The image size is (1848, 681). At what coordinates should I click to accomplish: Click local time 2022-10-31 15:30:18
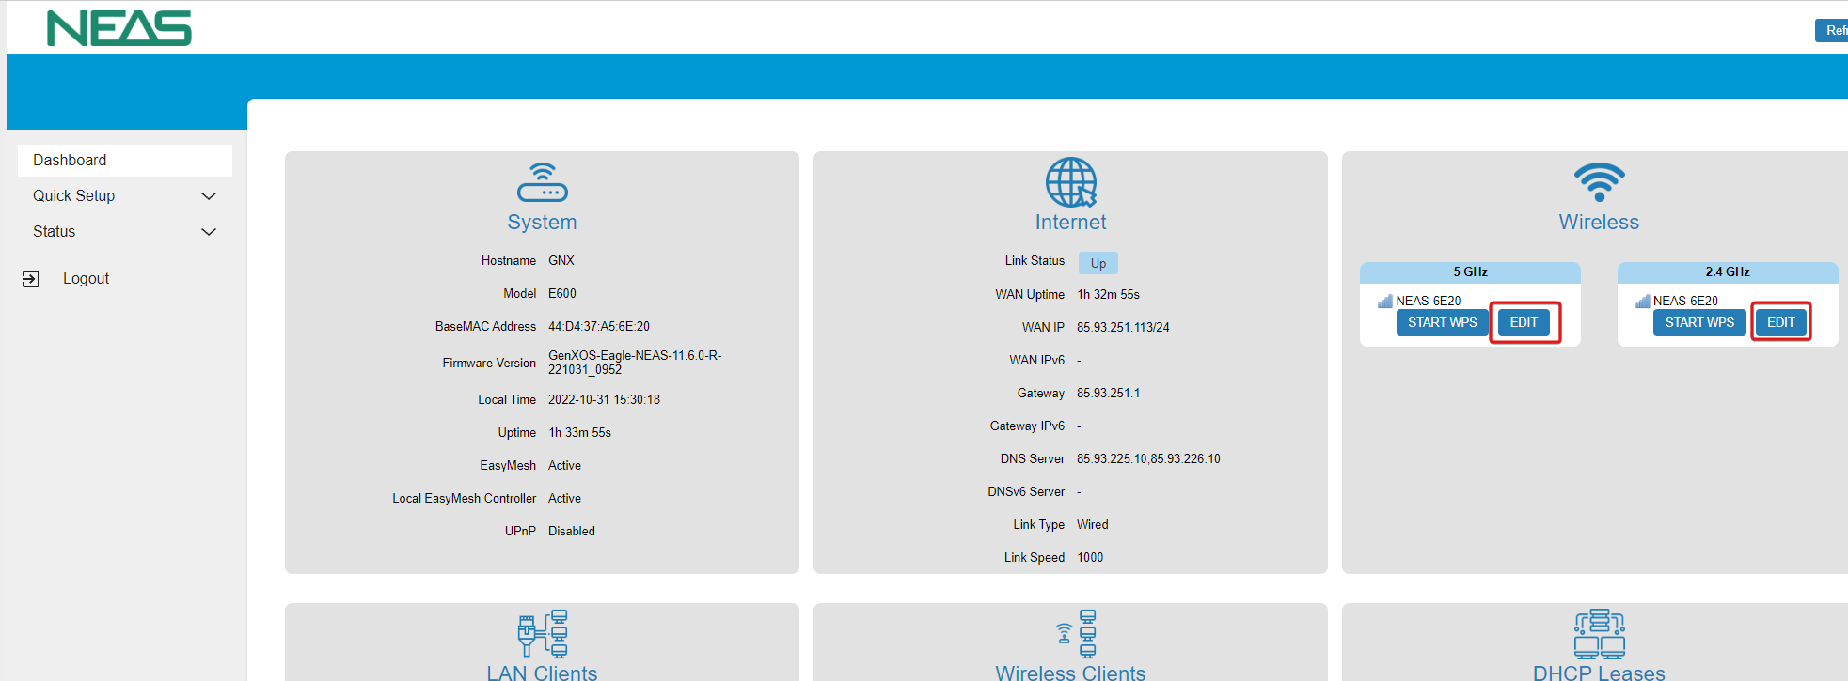click(605, 400)
